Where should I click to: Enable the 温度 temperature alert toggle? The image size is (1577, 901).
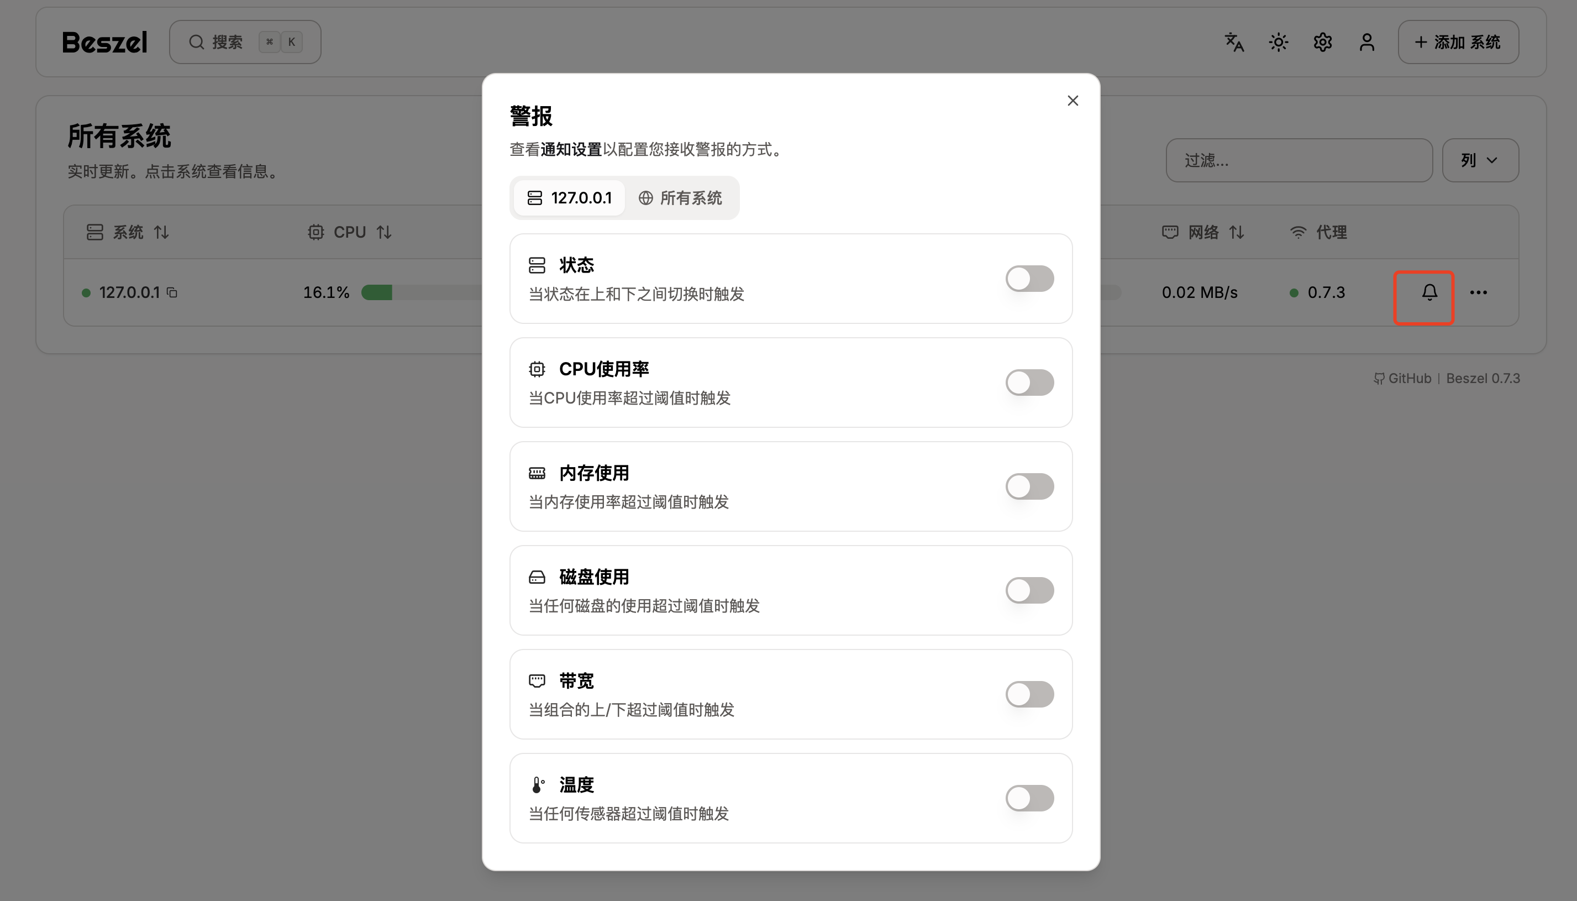(1028, 798)
